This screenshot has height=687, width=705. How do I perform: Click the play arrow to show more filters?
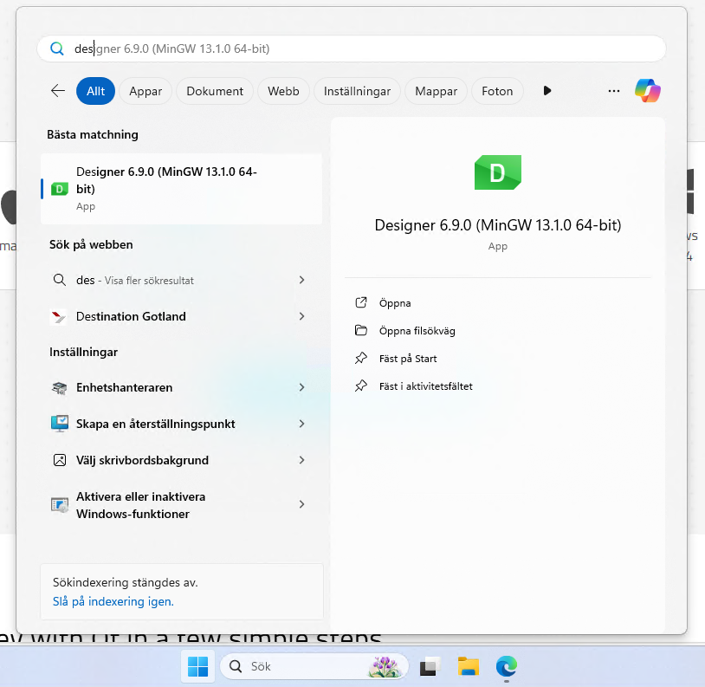(x=547, y=91)
